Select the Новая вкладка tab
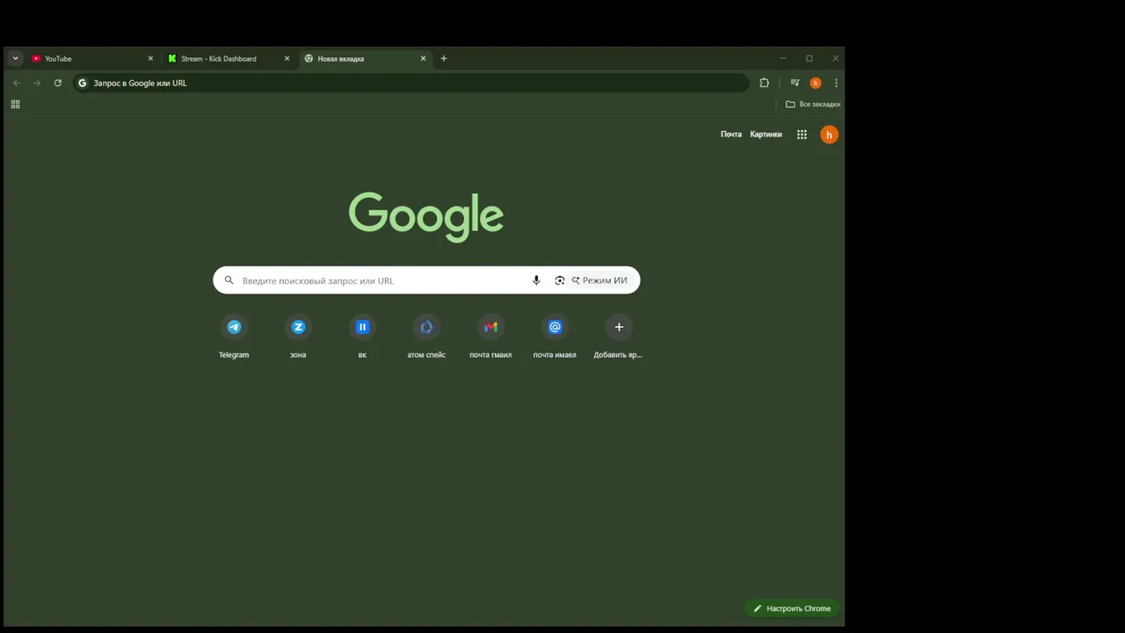1125x633 pixels. pyautogui.click(x=364, y=59)
